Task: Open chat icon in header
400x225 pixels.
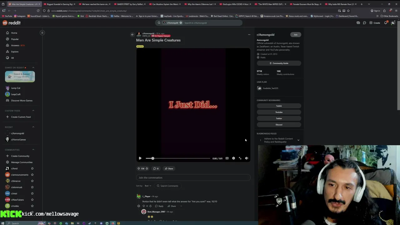Action: (x=364, y=23)
